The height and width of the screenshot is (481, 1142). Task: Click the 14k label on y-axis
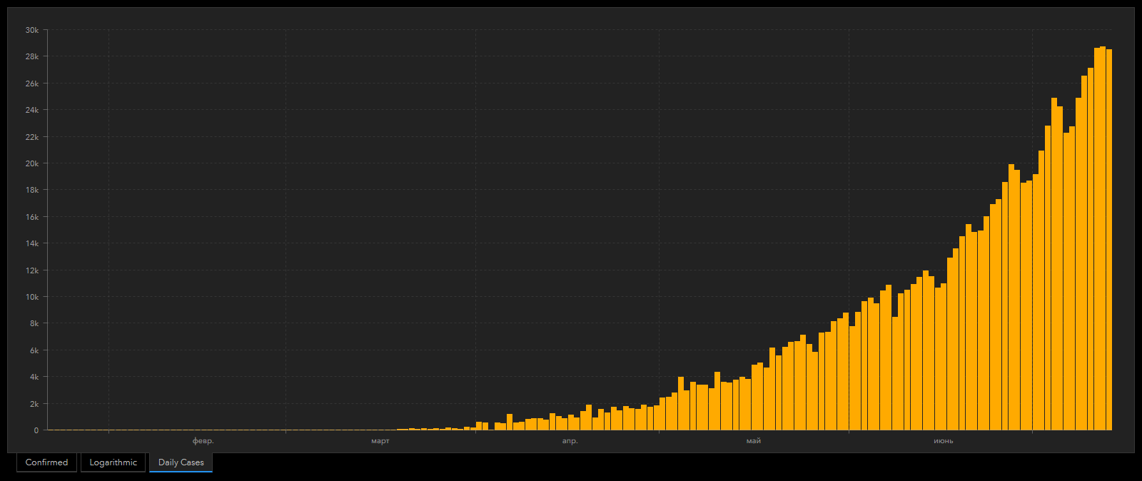tap(32, 243)
